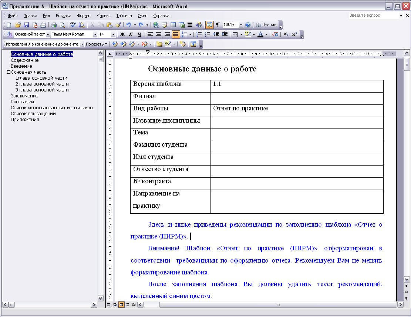The image size is (411, 317).
Task: Open the Вставка menu
Action: click(63, 16)
